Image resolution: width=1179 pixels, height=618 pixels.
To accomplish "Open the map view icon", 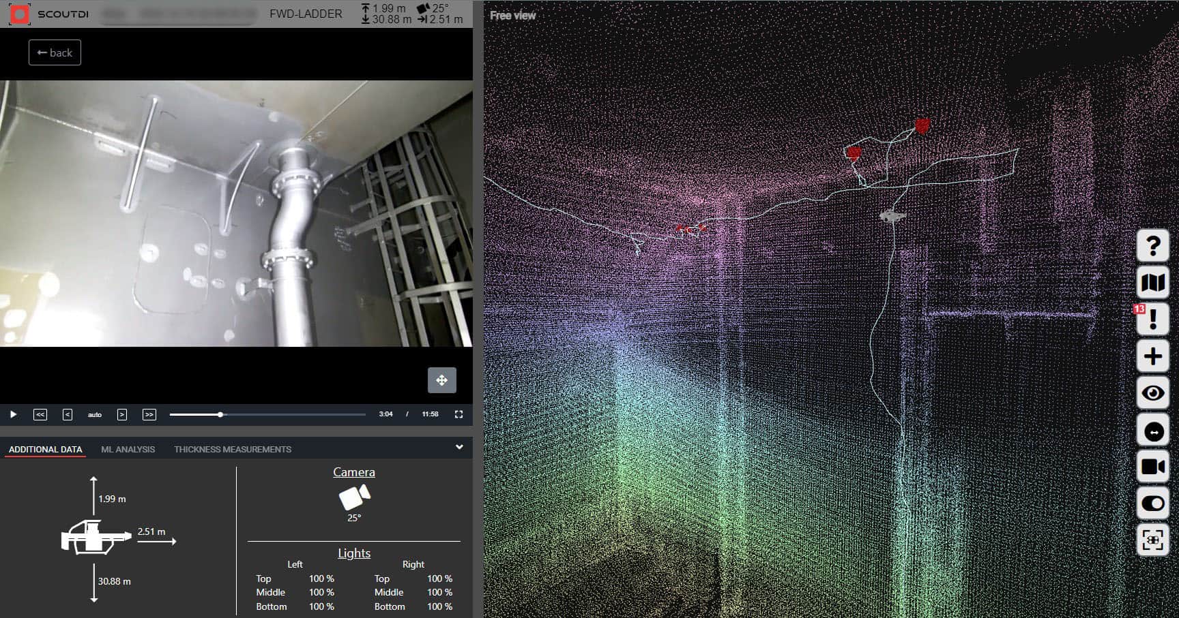I will coord(1153,282).
